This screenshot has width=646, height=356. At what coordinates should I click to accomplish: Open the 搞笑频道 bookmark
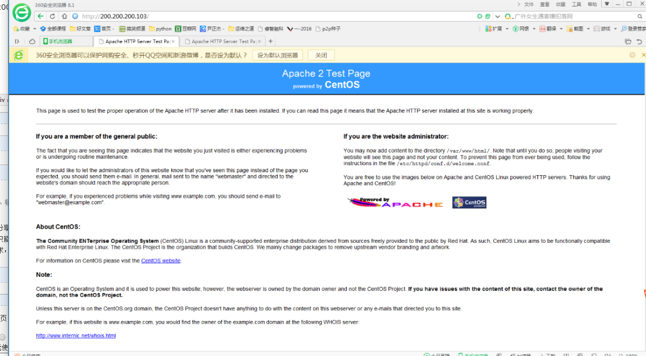(132, 29)
